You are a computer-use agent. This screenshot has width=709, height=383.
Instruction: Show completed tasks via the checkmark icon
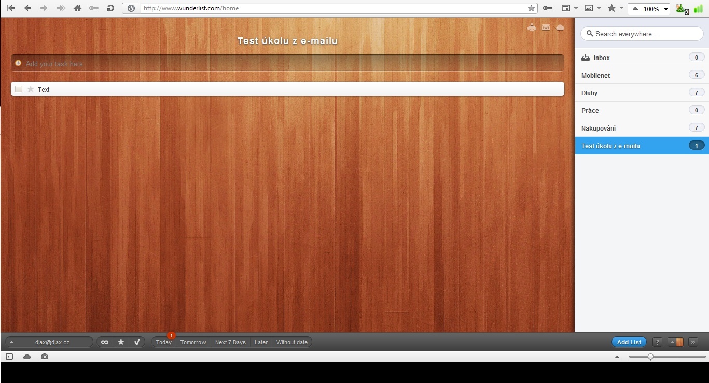(x=137, y=342)
